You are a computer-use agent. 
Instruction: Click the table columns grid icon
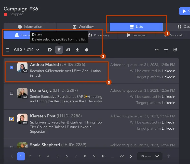click(x=175, y=50)
